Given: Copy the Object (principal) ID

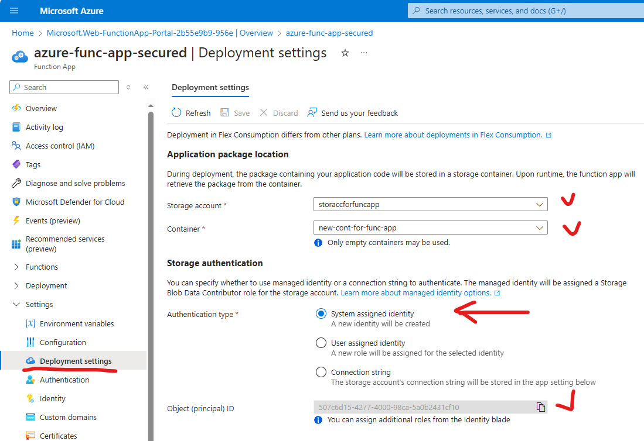Looking at the screenshot, I should [x=540, y=407].
